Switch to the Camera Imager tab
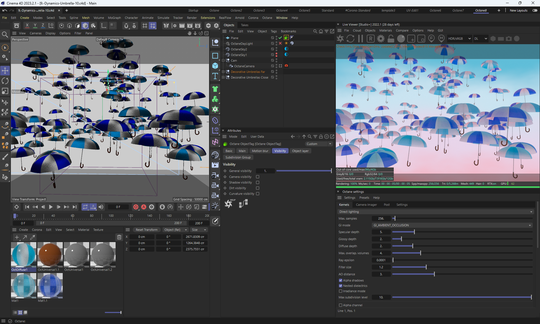Screen dimensions: 540x324 pyautogui.click(x=366, y=205)
